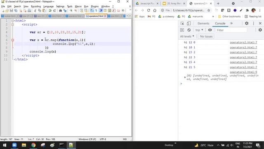Open Chrome Extensions puzzle icon

click(x=247, y=10)
